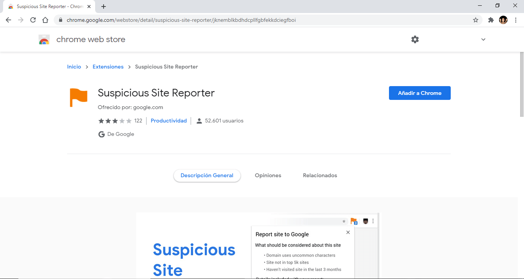Select the Suspicious Site Reporter browser tab
The image size is (524, 279).
(x=49, y=7)
